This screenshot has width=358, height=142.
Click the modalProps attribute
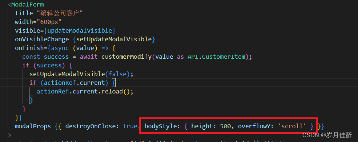coord(33,126)
